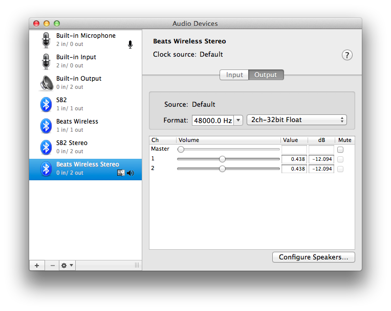Click the Built-in Input microphone icon

[46, 61]
